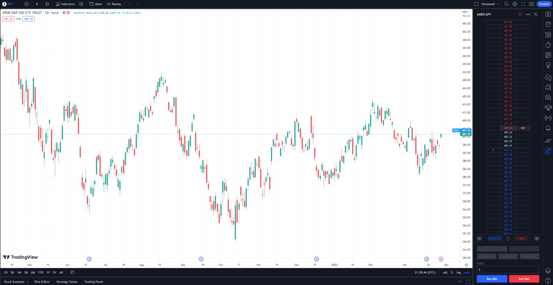This screenshot has height=285, width=553.
Task: Select the candlestick chart style icon
Action: click(47, 4)
